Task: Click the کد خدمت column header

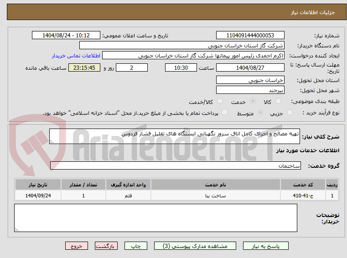Action: click(303, 185)
